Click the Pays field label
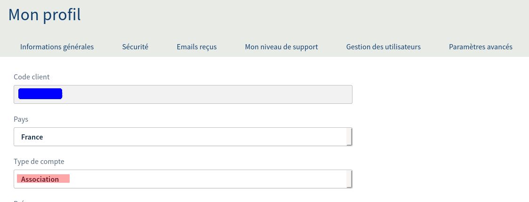The height and width of the screenshot is (202, 529). point(21,119)
